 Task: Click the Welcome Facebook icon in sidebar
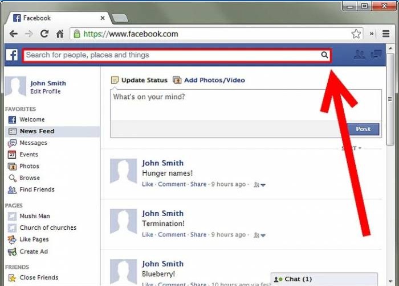pyautogui.click(x=12, y=119)
